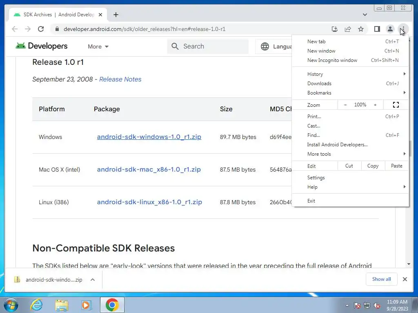Click the browser Forward arrow

(28, 29)
